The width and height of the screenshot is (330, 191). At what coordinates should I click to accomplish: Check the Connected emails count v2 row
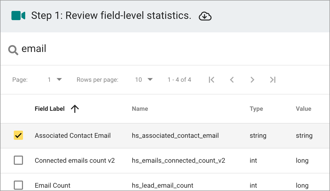click(x=18, y=160)
